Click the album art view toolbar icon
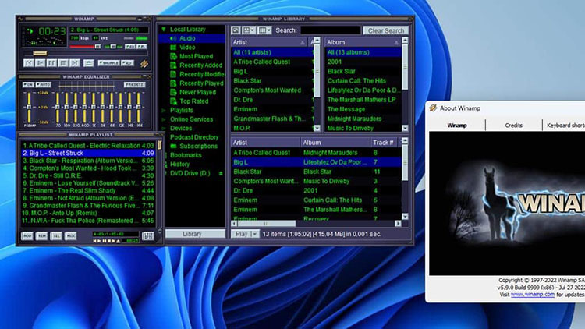Image resolution: width=585 pixels, height=329 pixels. [x=236, y=30]
